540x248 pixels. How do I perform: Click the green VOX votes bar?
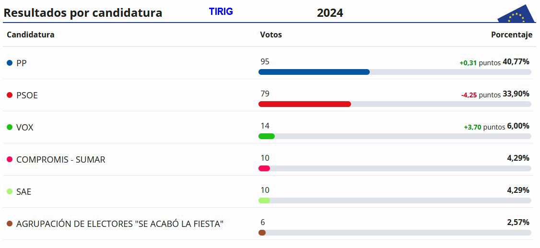(266, 136)
